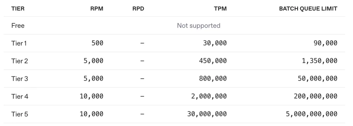Click Tier 2 TPM value 450,000
Image resolution: width=353 pixels, height=126 pixels.
(213, 61)
